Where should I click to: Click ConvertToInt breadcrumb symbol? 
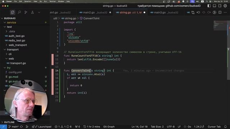(89, 18)
